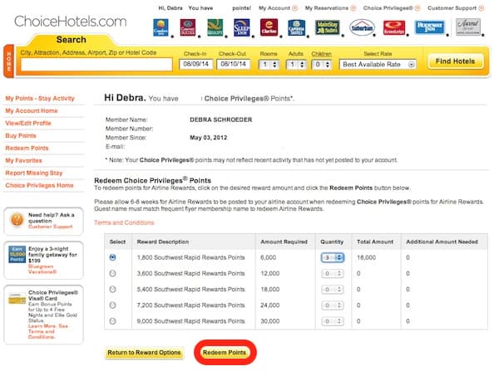This screenshot has height=376, width=499.
Task: Click the Check-In date field
Action: pos(195,64)
